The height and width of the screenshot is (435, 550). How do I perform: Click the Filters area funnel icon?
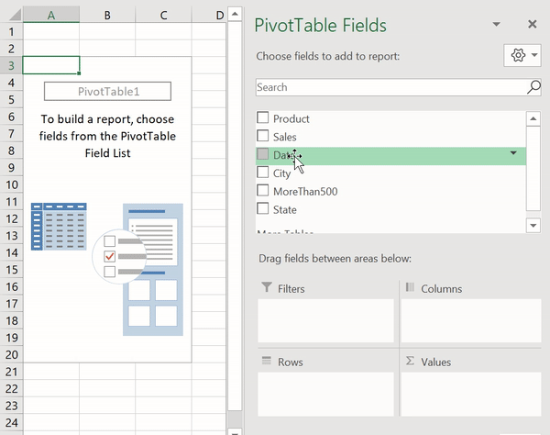267,288
